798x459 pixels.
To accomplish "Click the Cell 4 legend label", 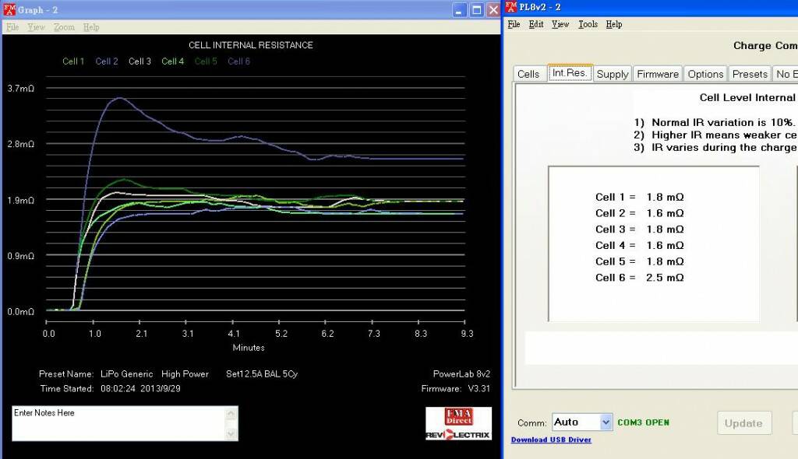I will 172,61.
